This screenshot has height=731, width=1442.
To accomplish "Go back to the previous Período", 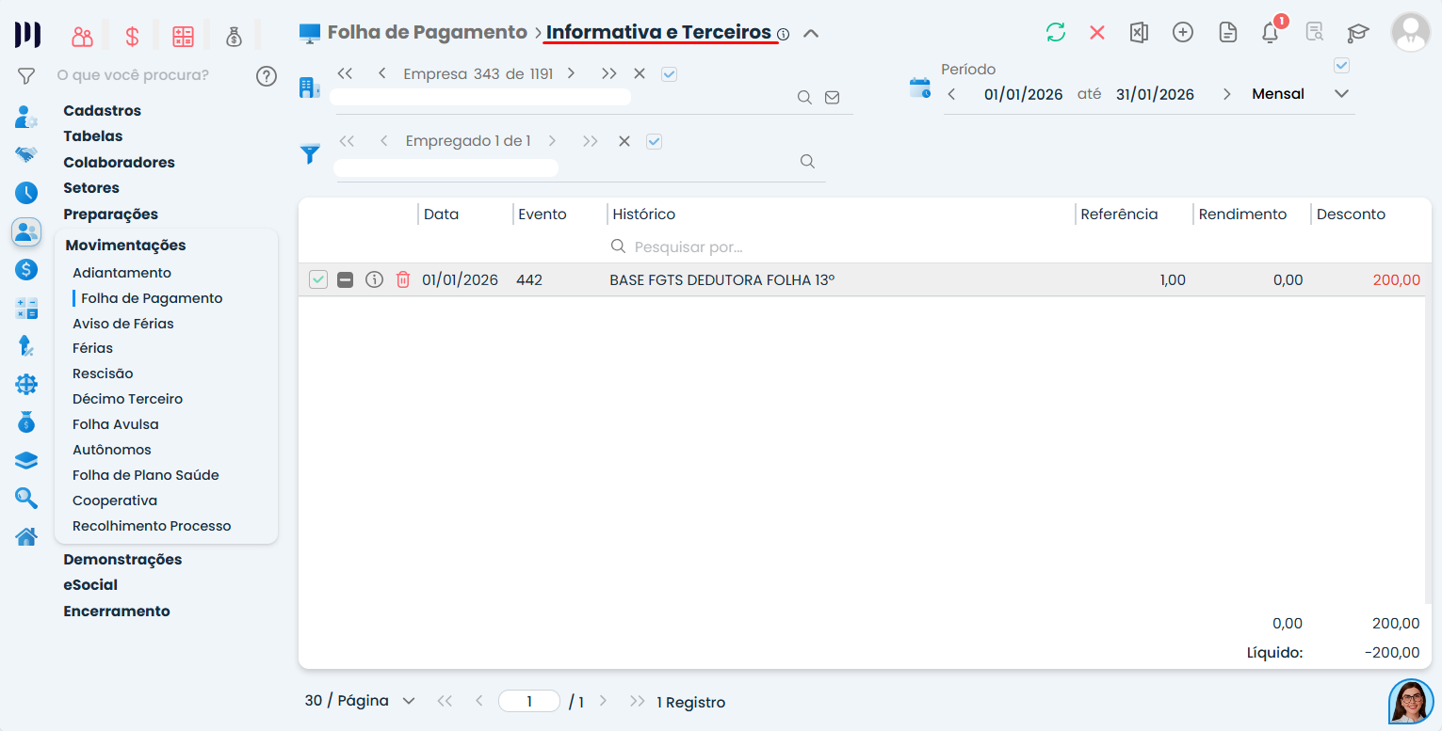I will (951, 94).
